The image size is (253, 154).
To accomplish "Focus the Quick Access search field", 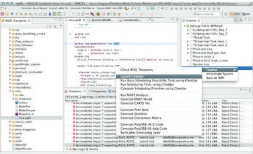I will click(x=207, y=14).
